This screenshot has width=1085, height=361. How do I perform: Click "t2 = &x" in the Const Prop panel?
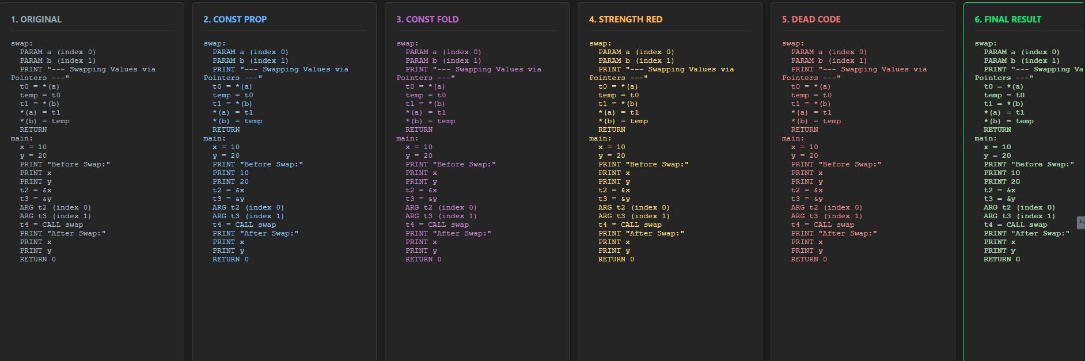click(228, 190)
